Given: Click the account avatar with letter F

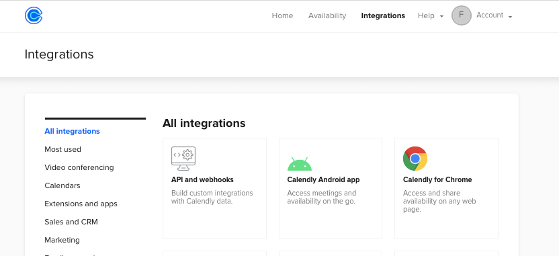Looking at the screenshot, I should (x=462, y=15).
